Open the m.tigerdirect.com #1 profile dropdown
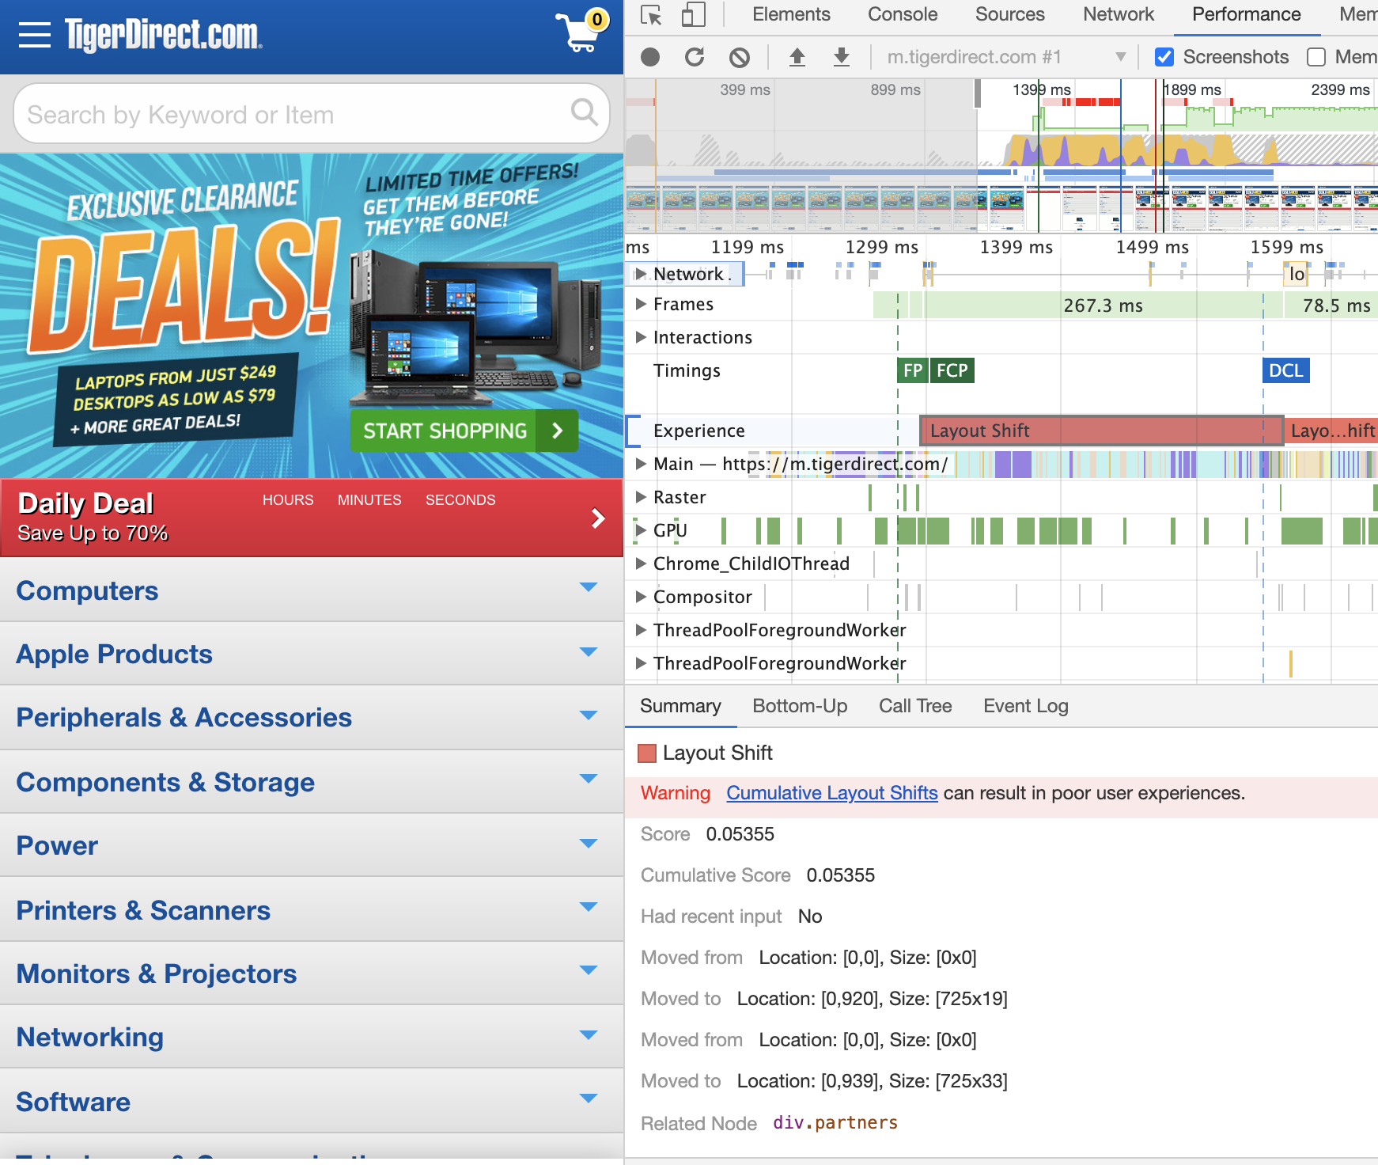 [x=1006, y=57]
